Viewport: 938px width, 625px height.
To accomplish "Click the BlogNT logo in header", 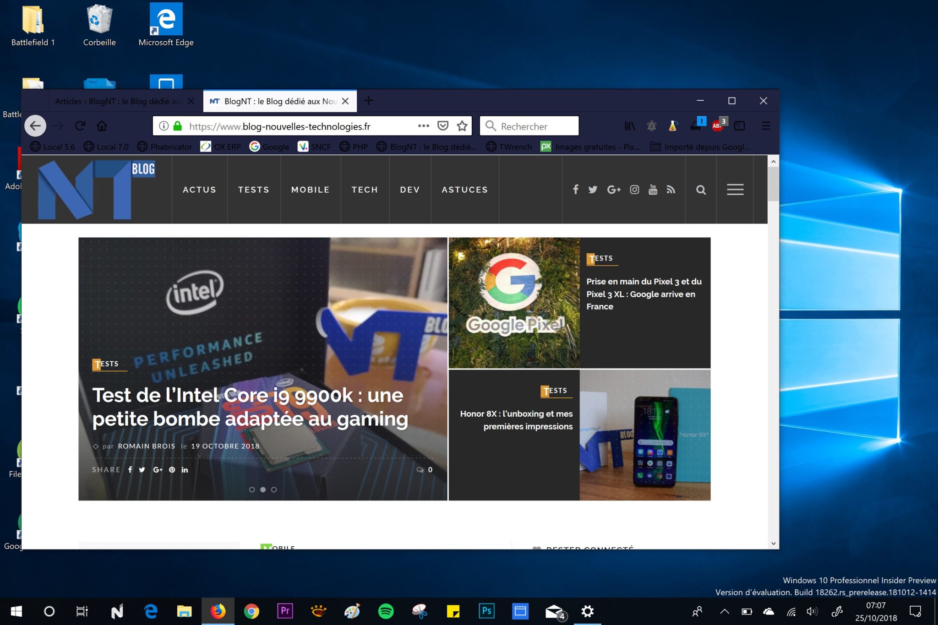I will (x=97, y=190).
